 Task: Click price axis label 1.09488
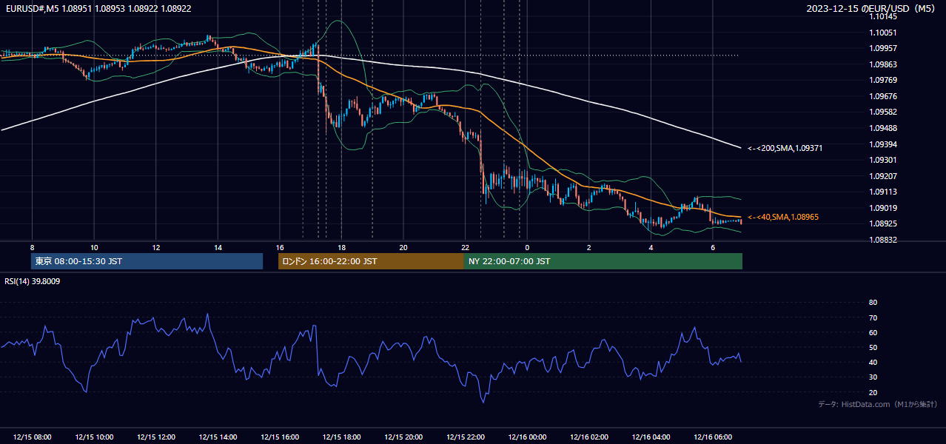tap(882, 128)
